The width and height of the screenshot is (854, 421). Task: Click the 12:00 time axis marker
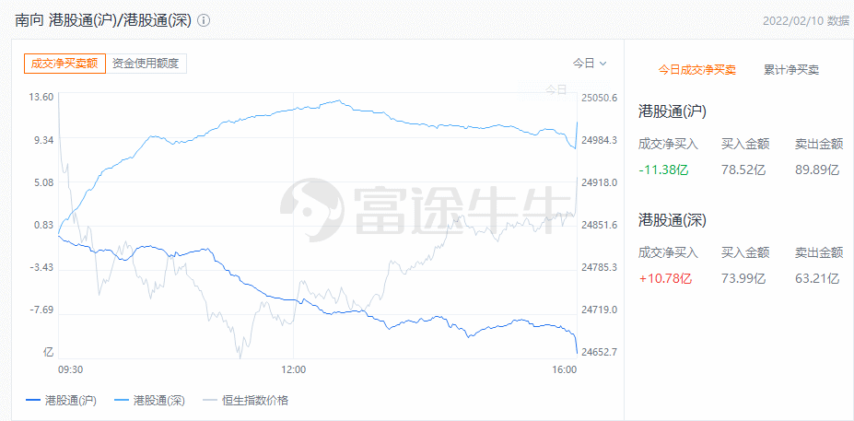[x=294, y=369]
